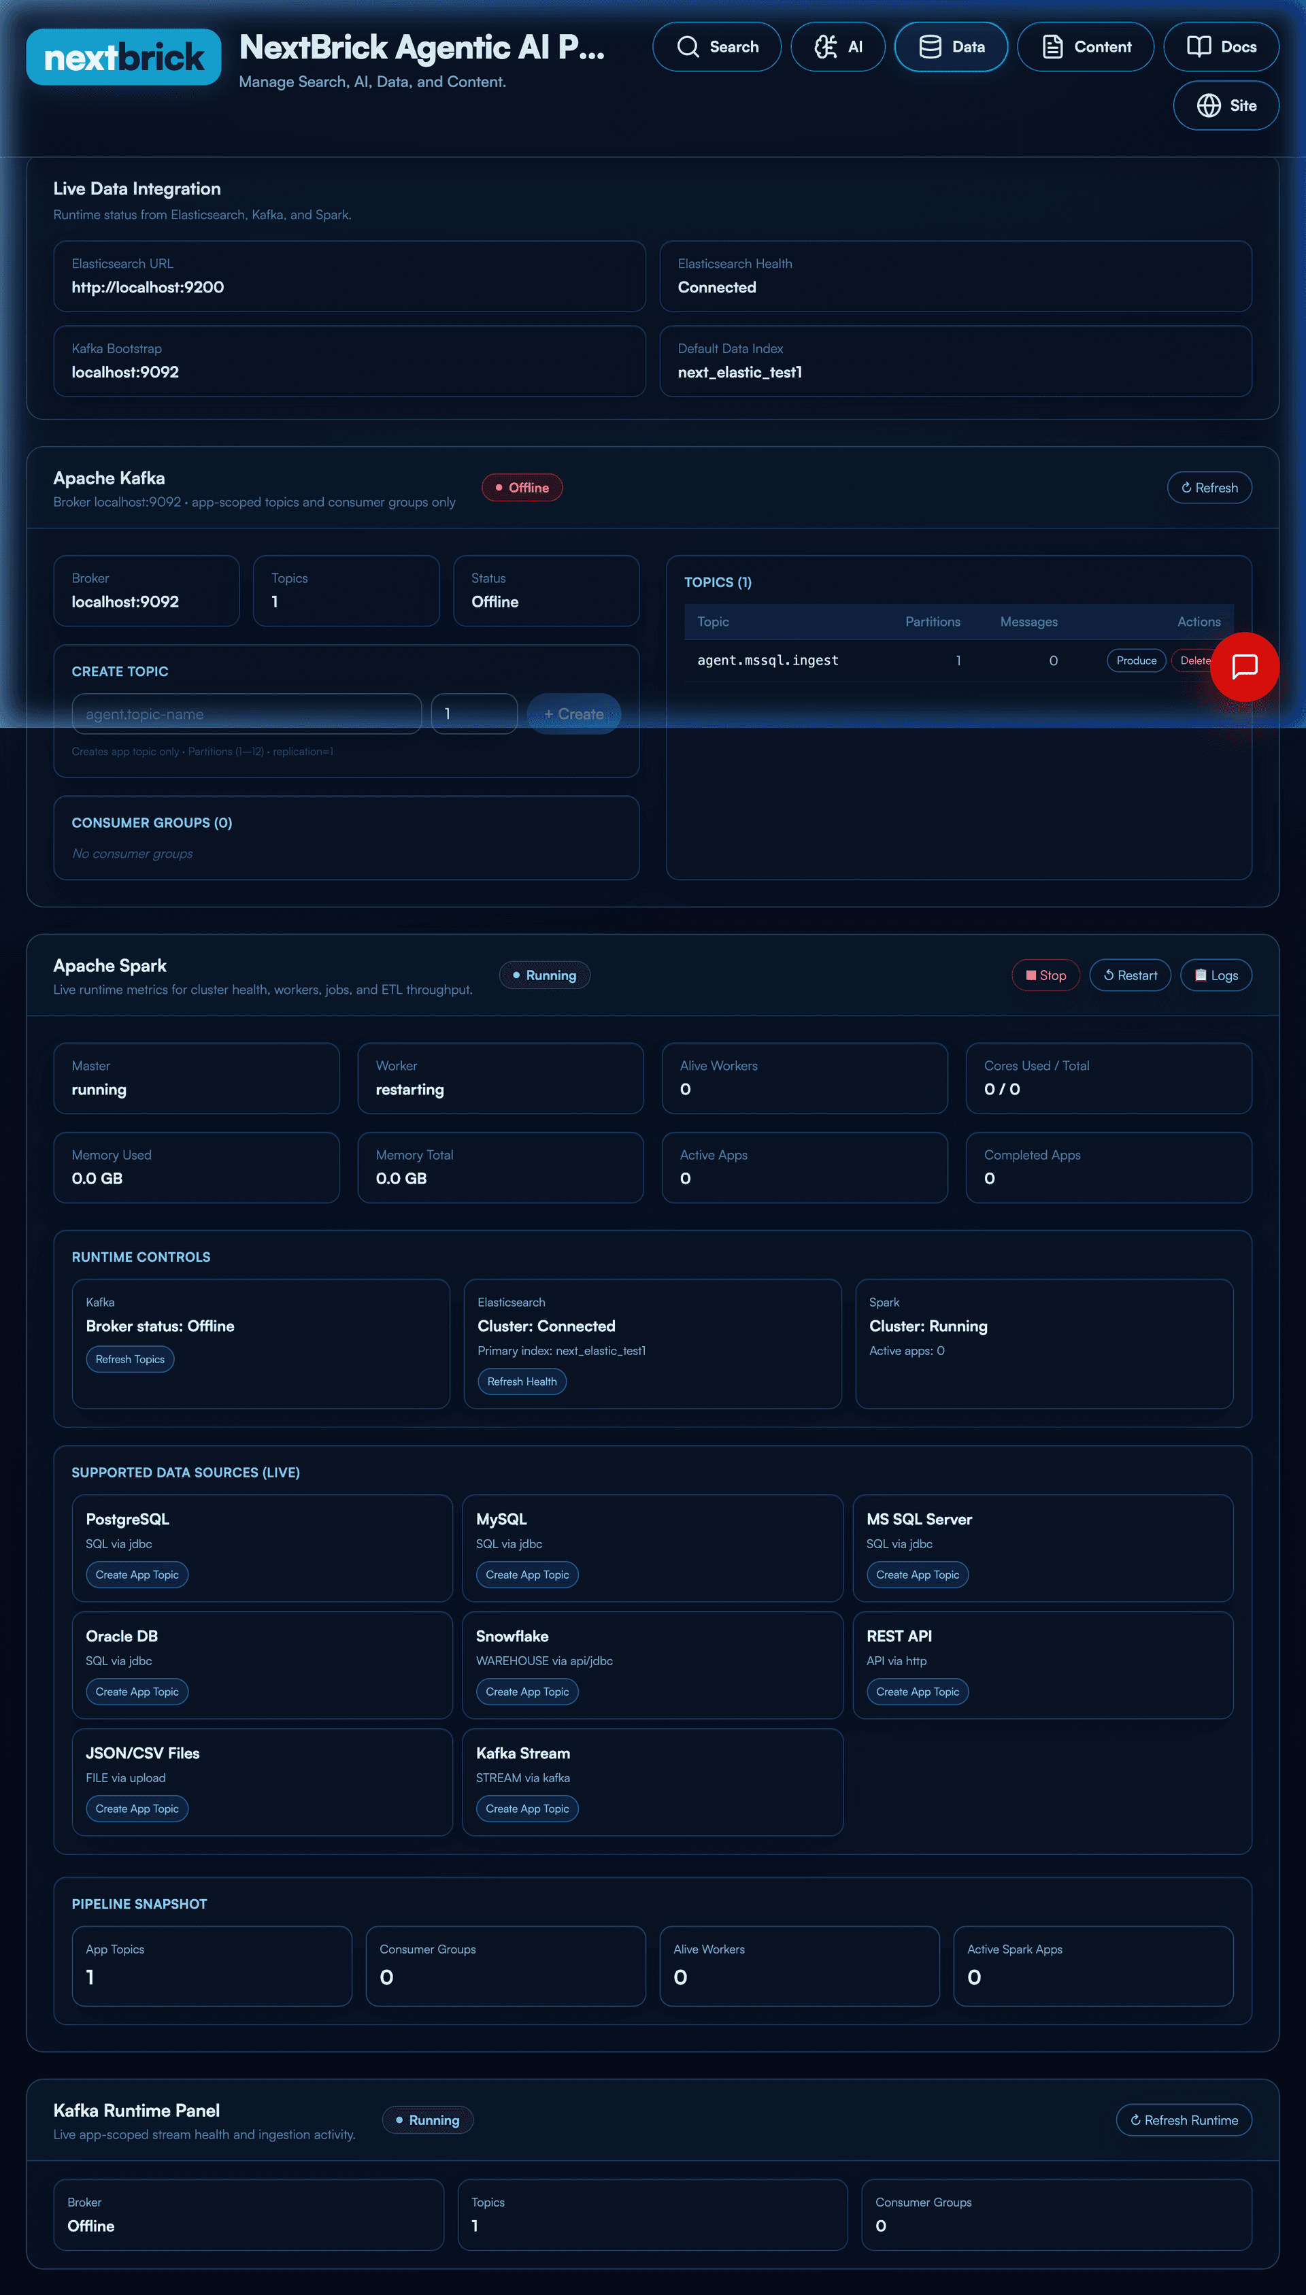Select the http://localhost:9200 Elasticsearch URL

[148, 288]
